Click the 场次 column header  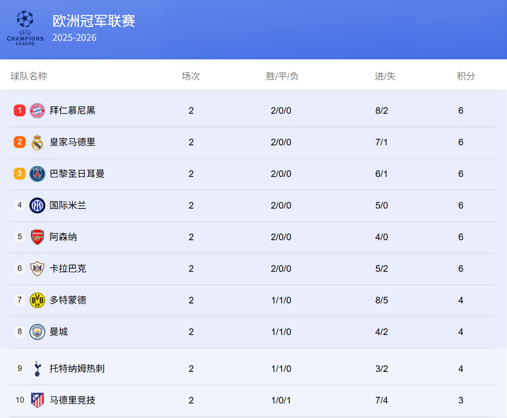[191, 76]
